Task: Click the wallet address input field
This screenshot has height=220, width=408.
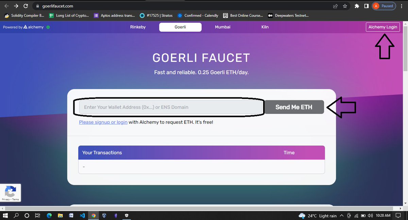Action: 172,107
